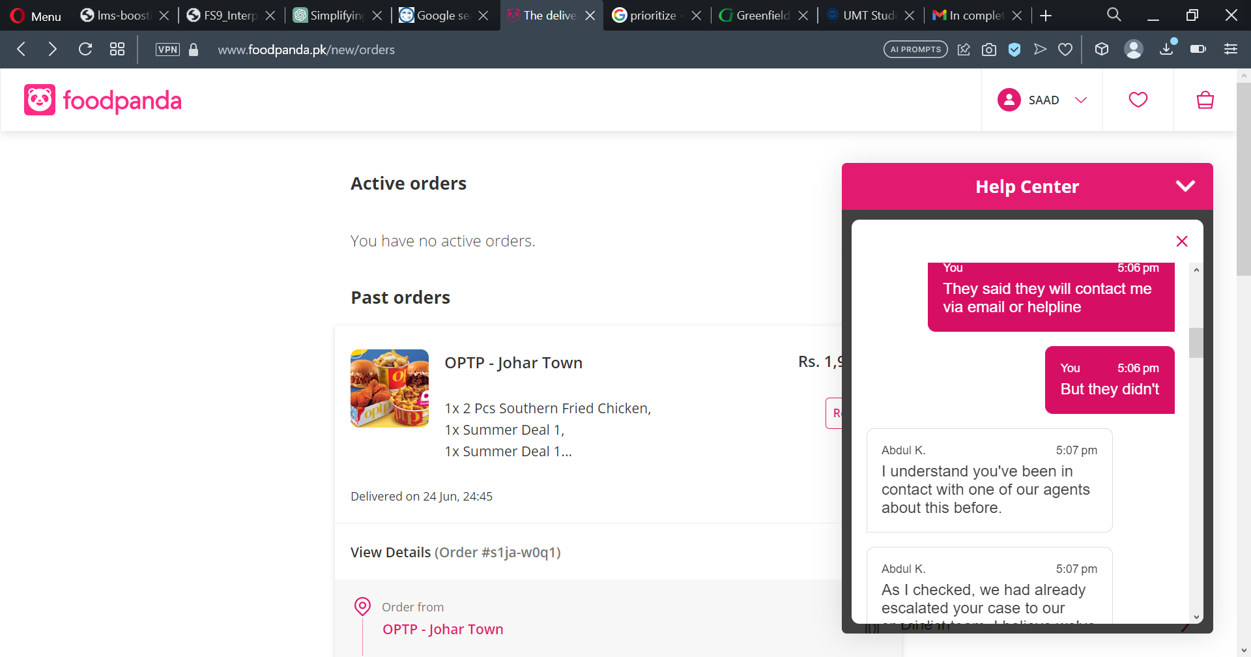This screenshot has height=657, width=1251.
Task: Open the battery saver icon
Action: (x=1198, y=49)
